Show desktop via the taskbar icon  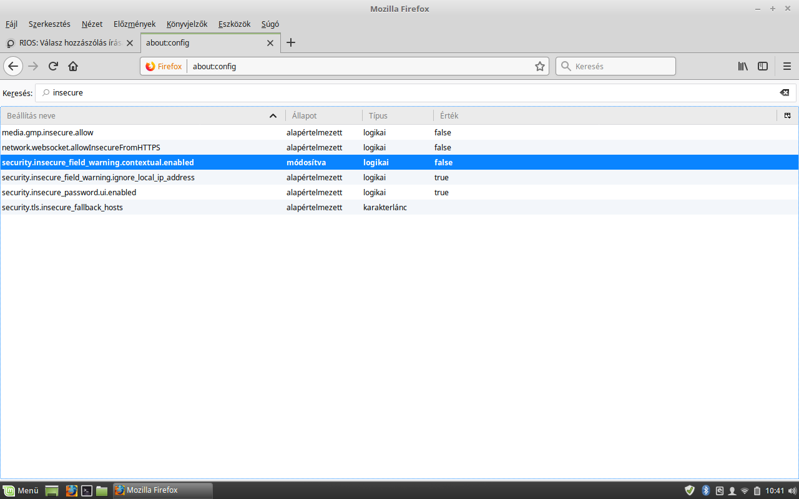[52, 490]
